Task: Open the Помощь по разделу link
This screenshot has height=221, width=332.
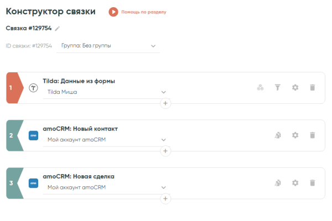Action: tap(144, 12)
